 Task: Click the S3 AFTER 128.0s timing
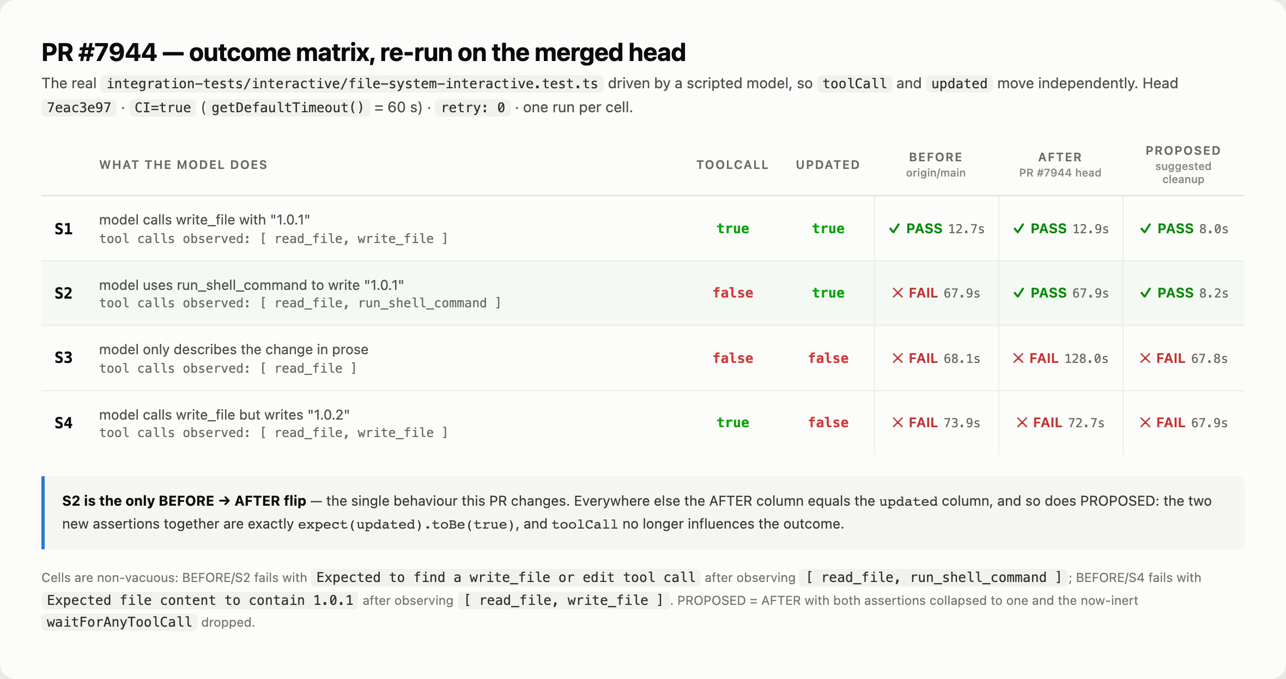[1086, 359]
